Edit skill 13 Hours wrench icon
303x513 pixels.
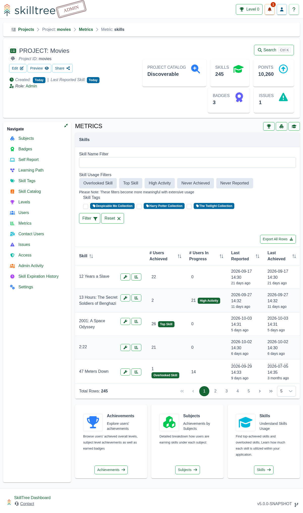[125, 298]
